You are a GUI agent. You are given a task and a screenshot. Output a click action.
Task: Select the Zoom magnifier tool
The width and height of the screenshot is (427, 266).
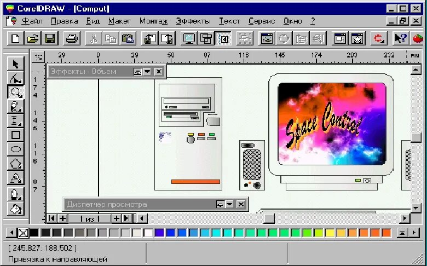(15, 92)
